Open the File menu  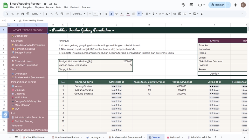click(12, 7)
